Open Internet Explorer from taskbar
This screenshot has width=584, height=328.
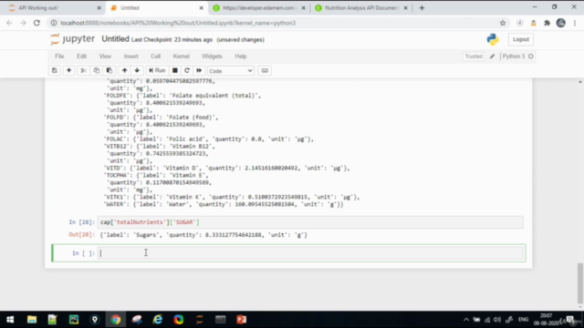pos(158,320)
